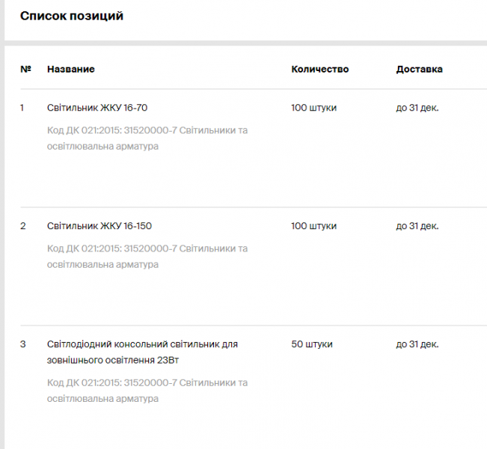
Task: Click row number 1 in the list
Action: [x=22, y=108]
